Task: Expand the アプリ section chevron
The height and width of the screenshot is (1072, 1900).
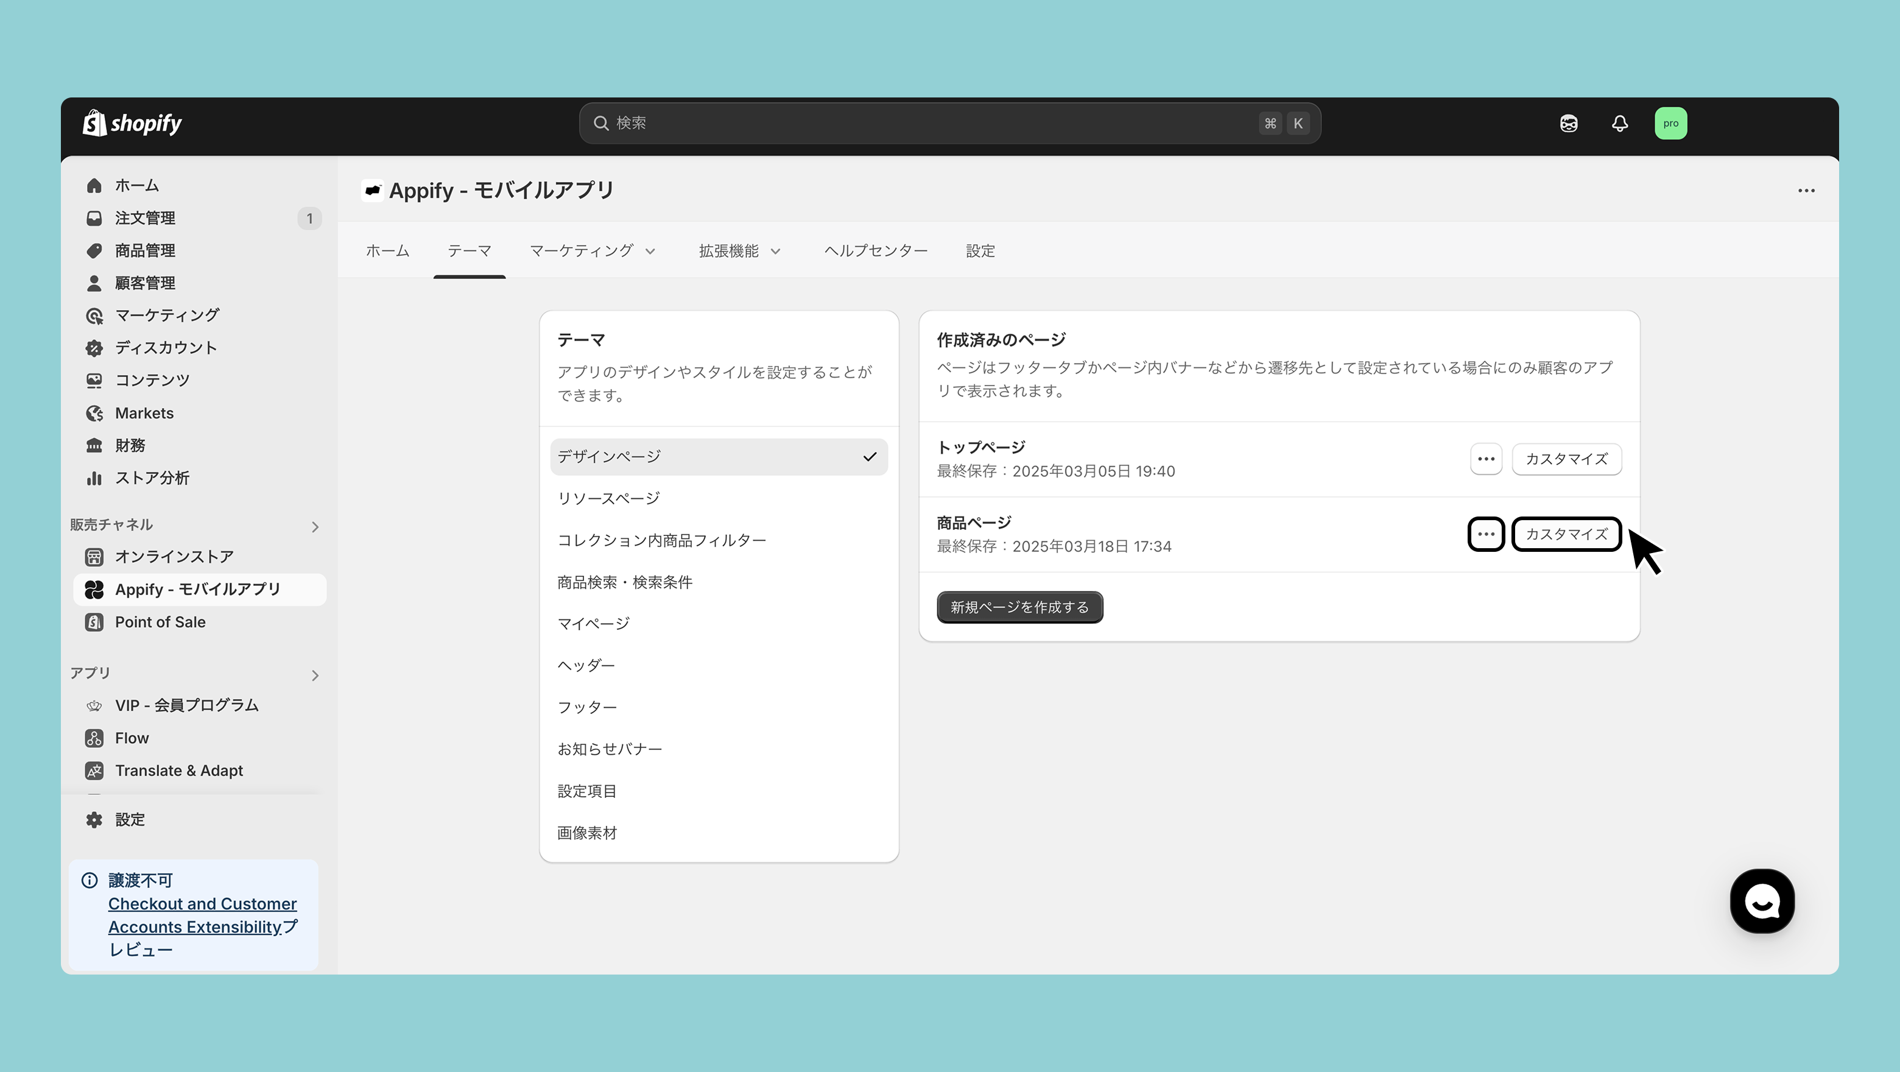Action: (x=315, y=675)
